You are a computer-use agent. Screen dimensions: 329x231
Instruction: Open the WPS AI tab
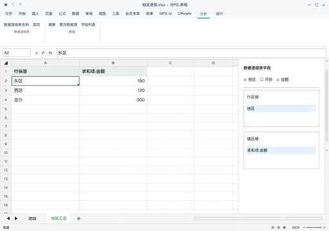click(x=165, y=13)
